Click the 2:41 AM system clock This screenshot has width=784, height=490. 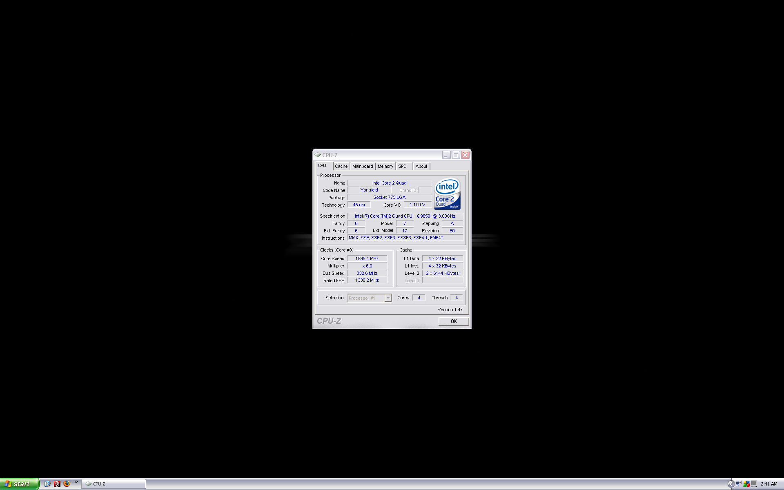(x=769, y=484)
